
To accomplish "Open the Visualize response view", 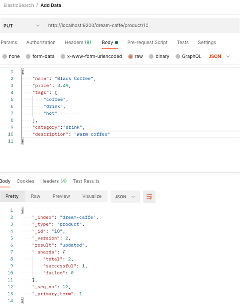I will (92, 196).
